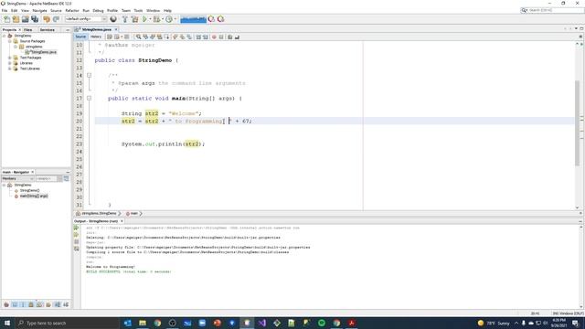Click the Search (Ctrl+I) field
Viewport: 585px width, 329px height.
[552, 10]
